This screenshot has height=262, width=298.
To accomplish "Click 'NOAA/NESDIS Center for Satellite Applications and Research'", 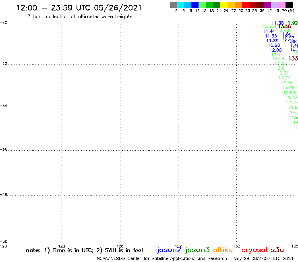I will tap(162, 259).
